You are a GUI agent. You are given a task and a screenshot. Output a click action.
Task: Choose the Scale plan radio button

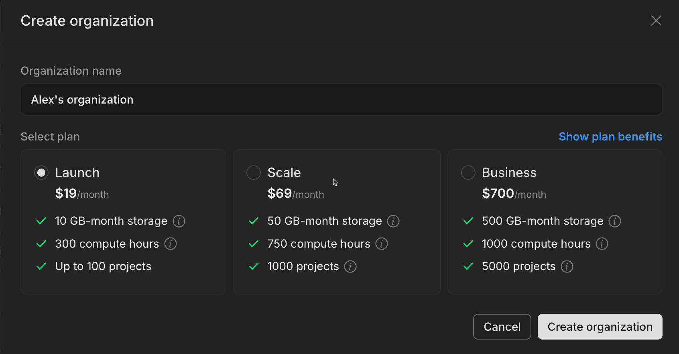[x=254, y=173]
